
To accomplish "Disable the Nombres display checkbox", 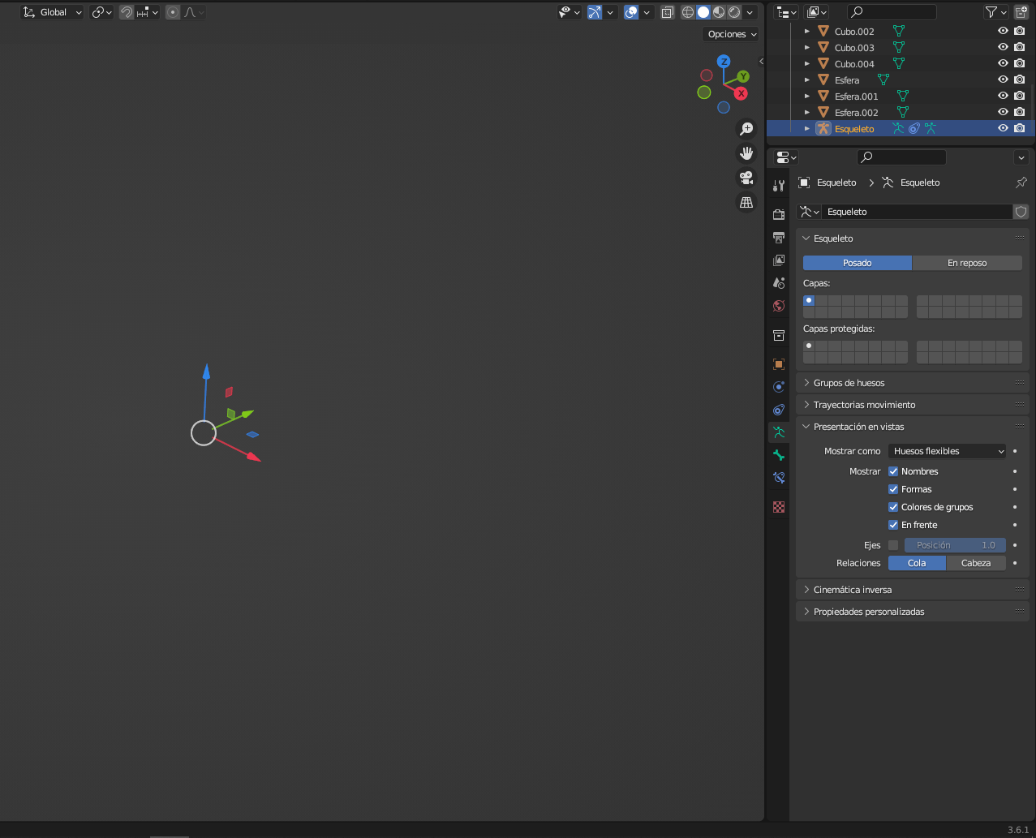I will [x=892, y=471].
